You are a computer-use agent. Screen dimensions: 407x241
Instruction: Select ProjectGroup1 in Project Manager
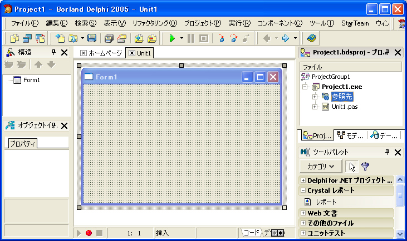point(331,77)
